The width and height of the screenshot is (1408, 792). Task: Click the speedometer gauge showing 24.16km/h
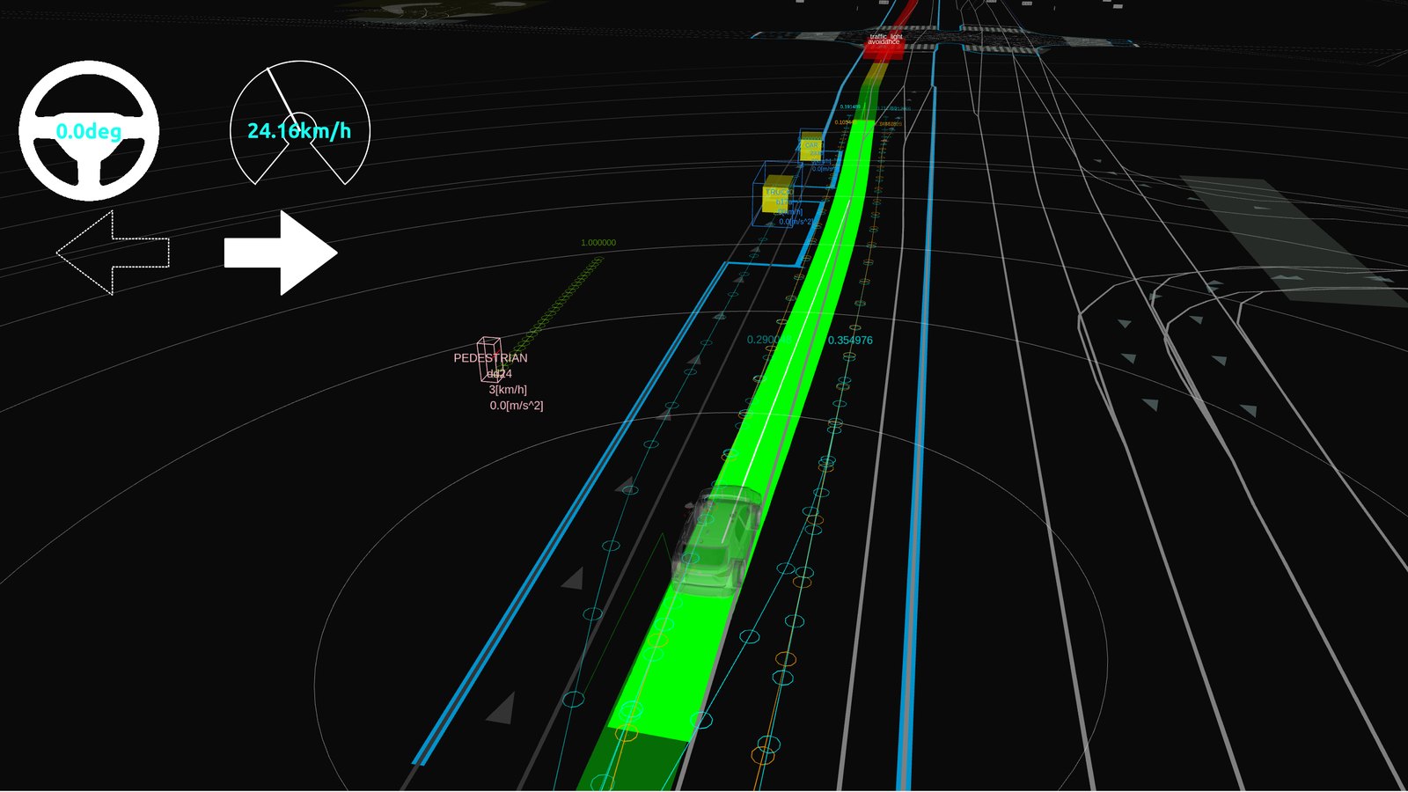300,123
